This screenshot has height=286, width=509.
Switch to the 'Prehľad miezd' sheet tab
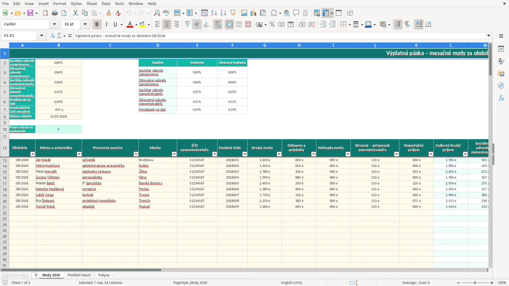click(x=79, y=275)
